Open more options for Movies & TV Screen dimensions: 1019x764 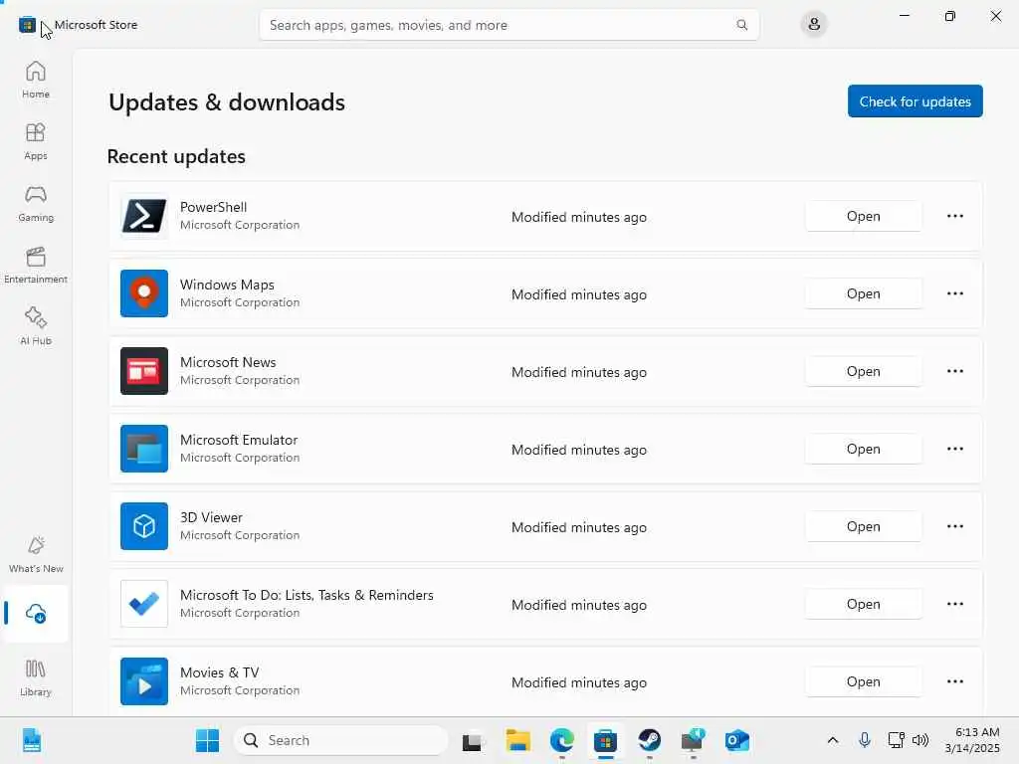pos(954,681)
